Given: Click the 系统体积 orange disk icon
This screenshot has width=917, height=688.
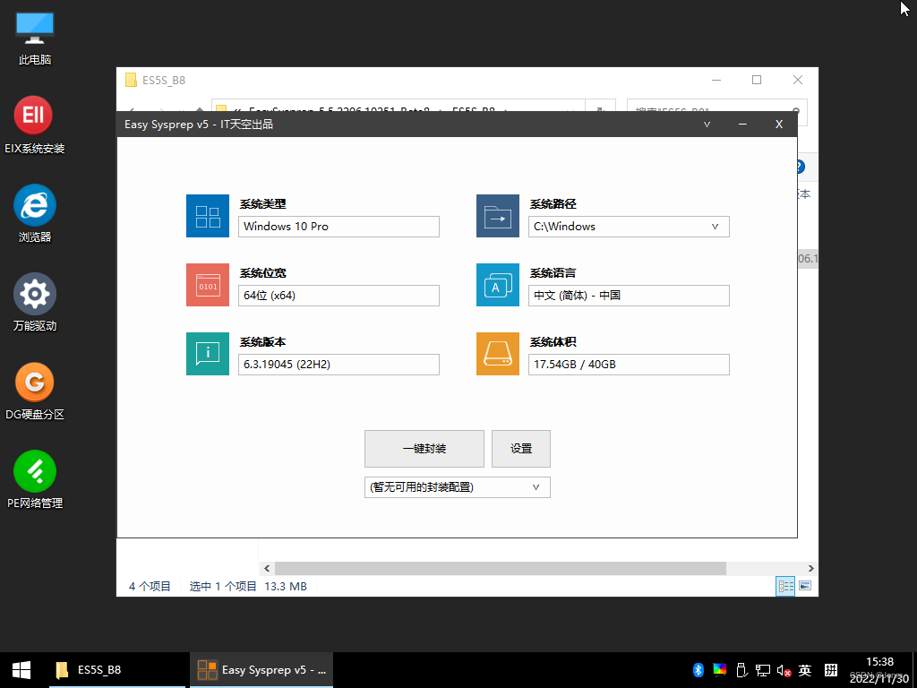Looking at the screenshot, I should click(498, 354).
